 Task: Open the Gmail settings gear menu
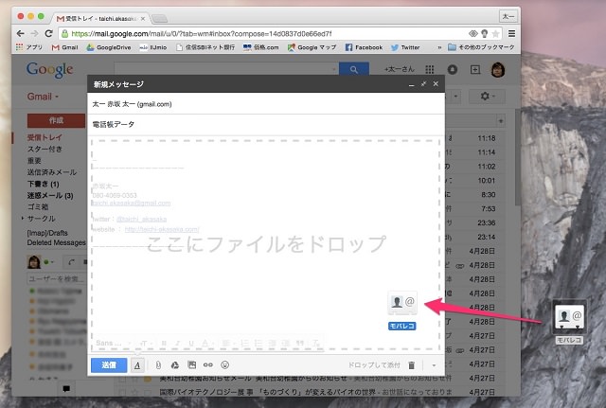point(487,96)
